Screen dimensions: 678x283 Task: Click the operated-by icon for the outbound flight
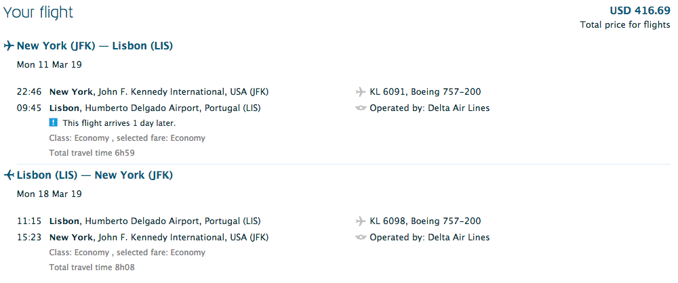pyautogui.click(x=360, y=108)
